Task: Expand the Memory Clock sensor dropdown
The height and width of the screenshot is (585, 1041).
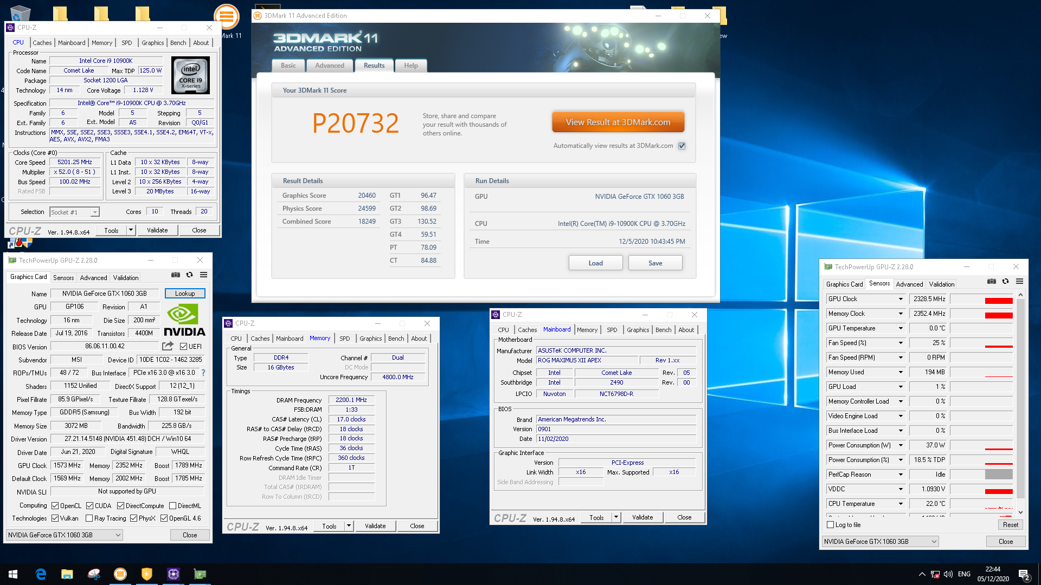Action: [901, 314]
